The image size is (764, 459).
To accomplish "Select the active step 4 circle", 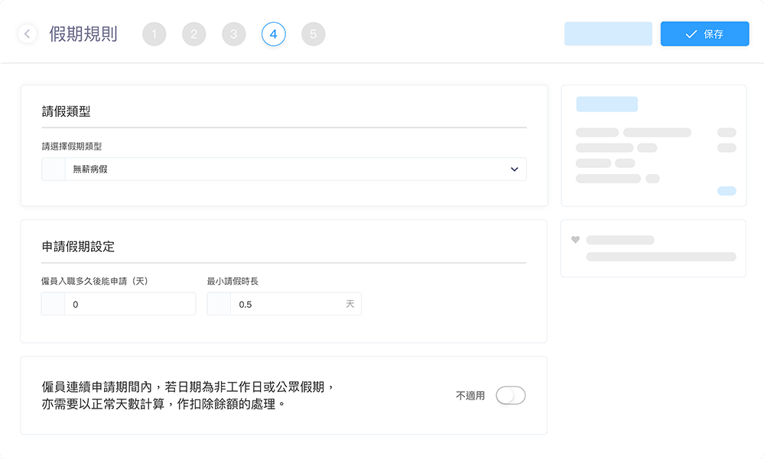I will [273, 34].
